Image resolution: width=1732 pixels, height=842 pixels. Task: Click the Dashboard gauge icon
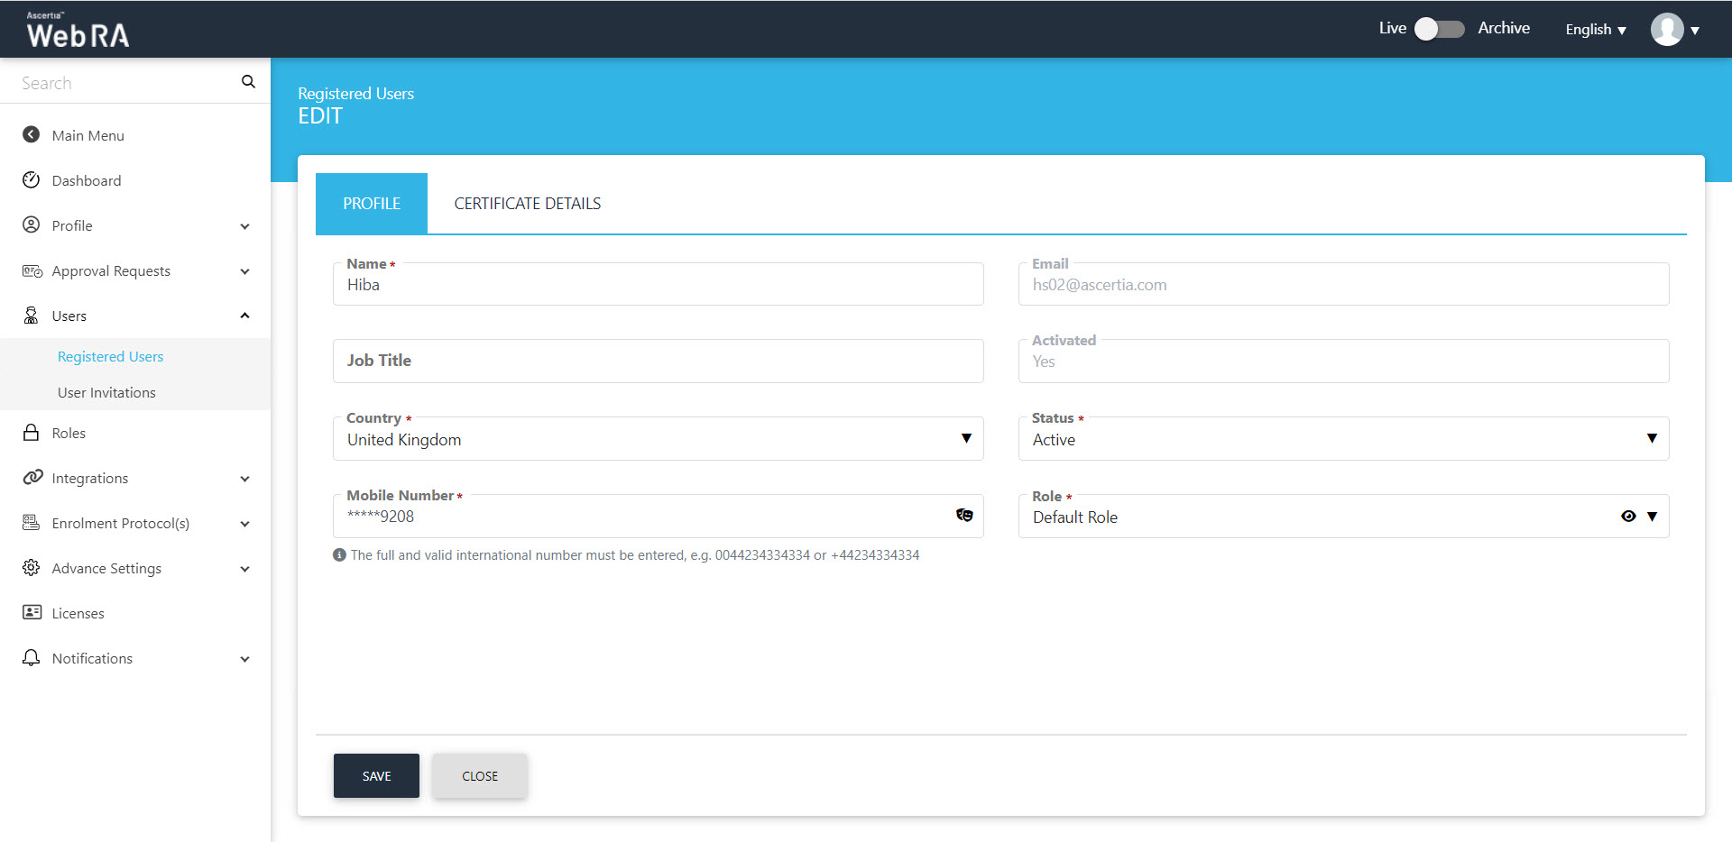(x=32, y=179)
